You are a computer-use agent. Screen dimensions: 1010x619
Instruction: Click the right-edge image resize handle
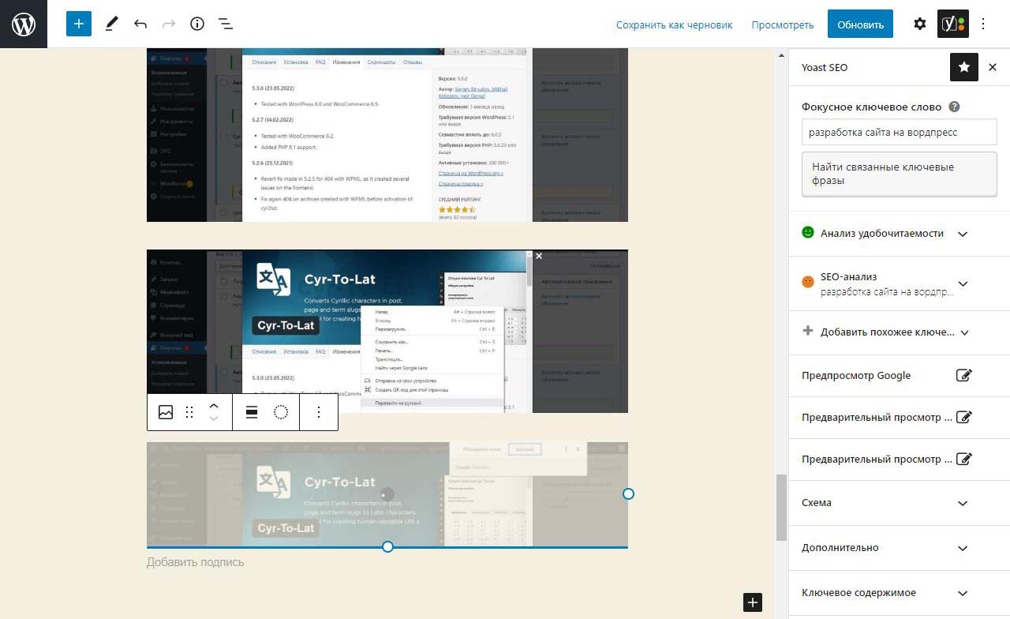[x=628, y=493]
